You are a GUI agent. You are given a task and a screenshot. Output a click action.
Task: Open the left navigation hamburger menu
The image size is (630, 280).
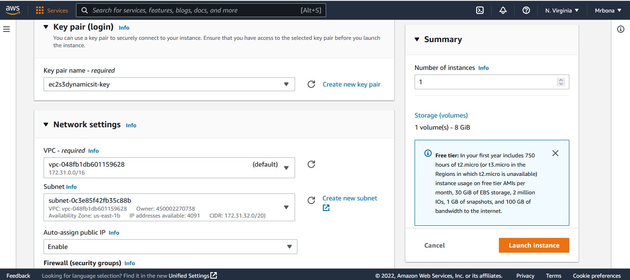6,29
